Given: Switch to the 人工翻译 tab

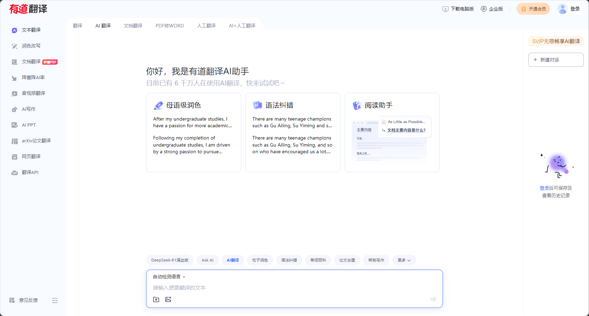Looking at the screenshot, I should [x=206, y=26].
